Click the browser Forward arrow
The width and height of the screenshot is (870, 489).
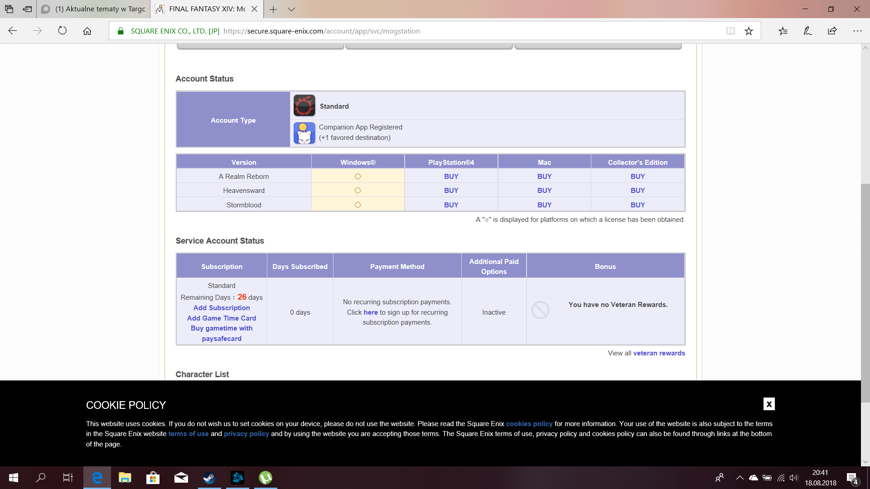[x=38, y=31]
